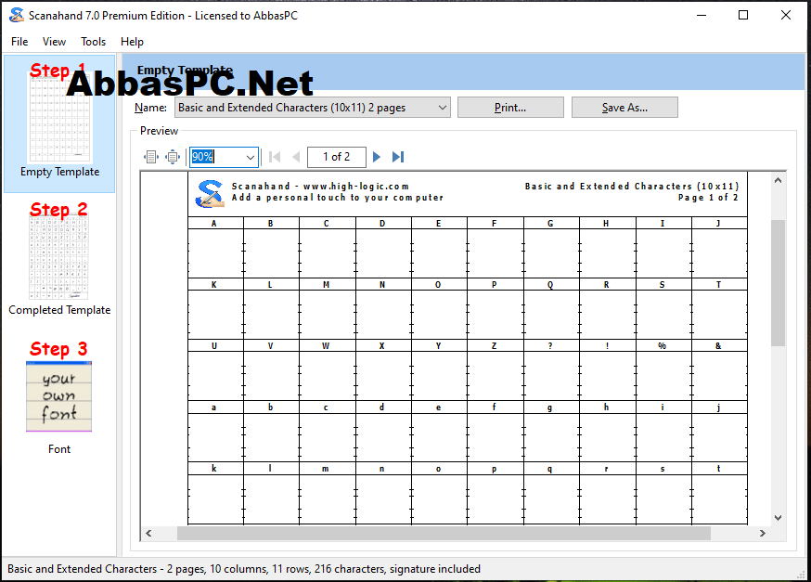Open the File menu

[x=19, y=42]
